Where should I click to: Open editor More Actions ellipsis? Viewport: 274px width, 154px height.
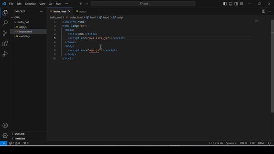tap(269, 12)
